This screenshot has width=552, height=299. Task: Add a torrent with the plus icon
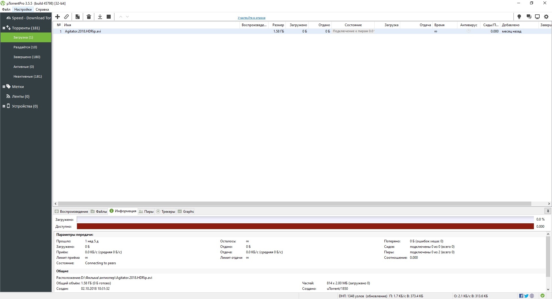(x=57, y=17)
